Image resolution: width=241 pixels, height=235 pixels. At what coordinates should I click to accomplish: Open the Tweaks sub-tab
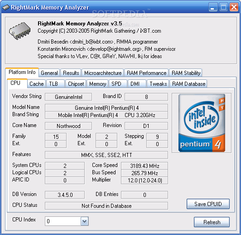[x=158, y=84]
